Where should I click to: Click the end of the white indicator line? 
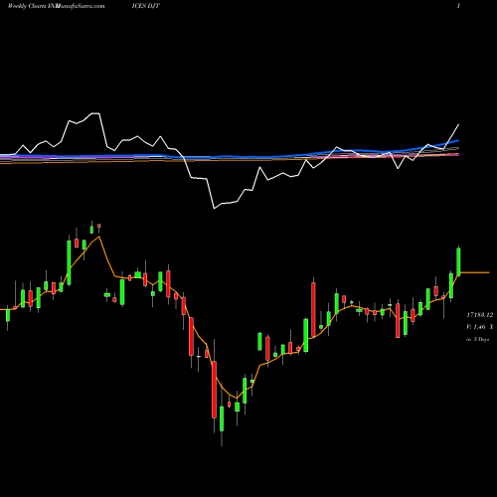(x=458, y=125)
